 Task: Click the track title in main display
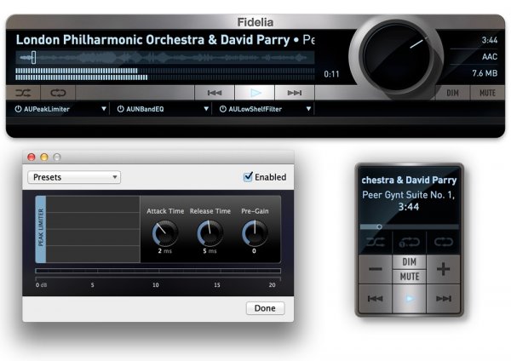(x=165, y=40)
